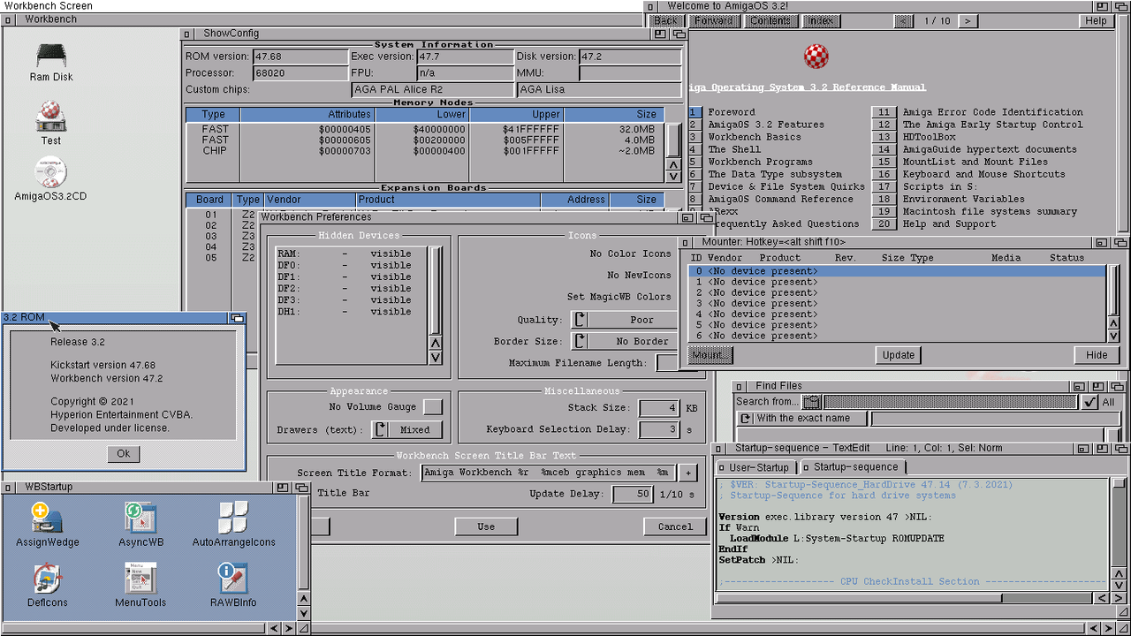Select the RAWBInfo icon
The height and width of the screenshot is (636, 1131).
233,579
